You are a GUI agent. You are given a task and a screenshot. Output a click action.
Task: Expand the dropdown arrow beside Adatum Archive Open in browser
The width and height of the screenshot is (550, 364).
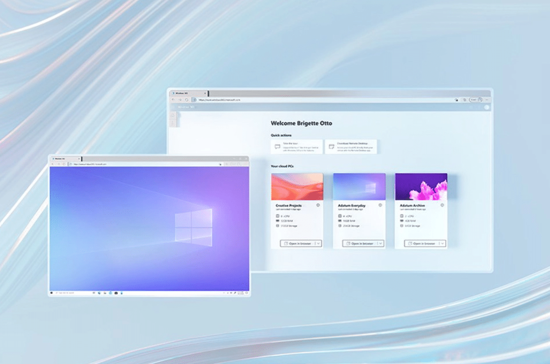[x=443, y=243]
